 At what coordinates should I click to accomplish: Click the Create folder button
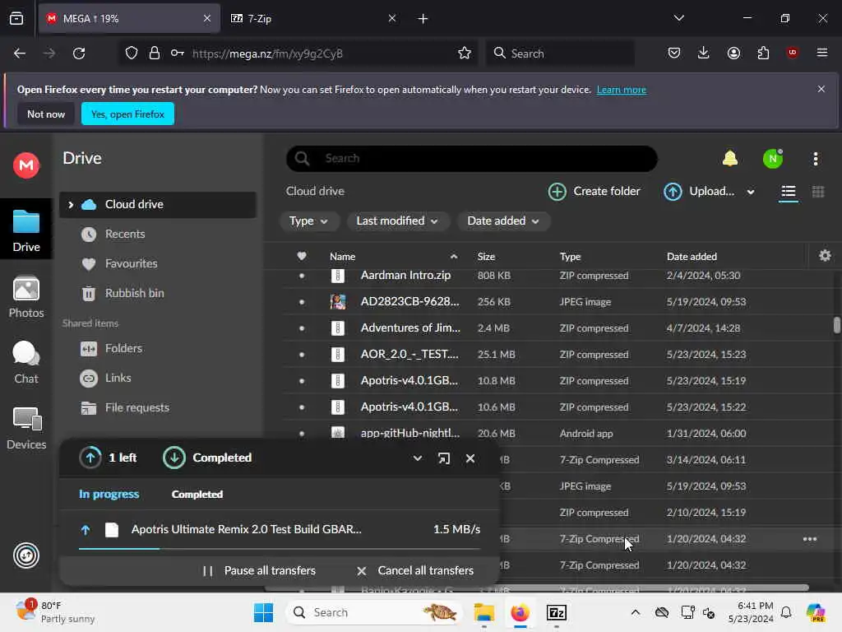(594, 191)
